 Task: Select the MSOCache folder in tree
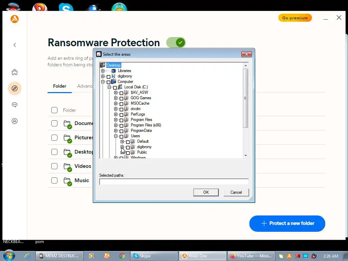(x=140, y=103)
